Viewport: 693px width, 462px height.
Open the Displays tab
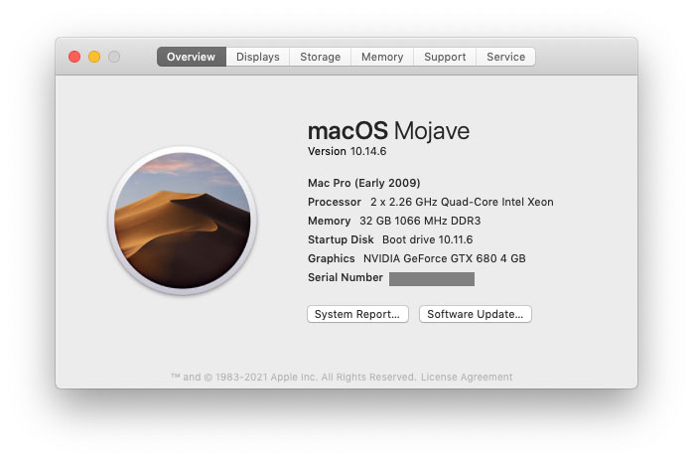click(258, 57)
